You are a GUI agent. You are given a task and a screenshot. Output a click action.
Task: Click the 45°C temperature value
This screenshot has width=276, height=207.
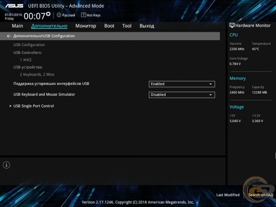pos(255,49)
